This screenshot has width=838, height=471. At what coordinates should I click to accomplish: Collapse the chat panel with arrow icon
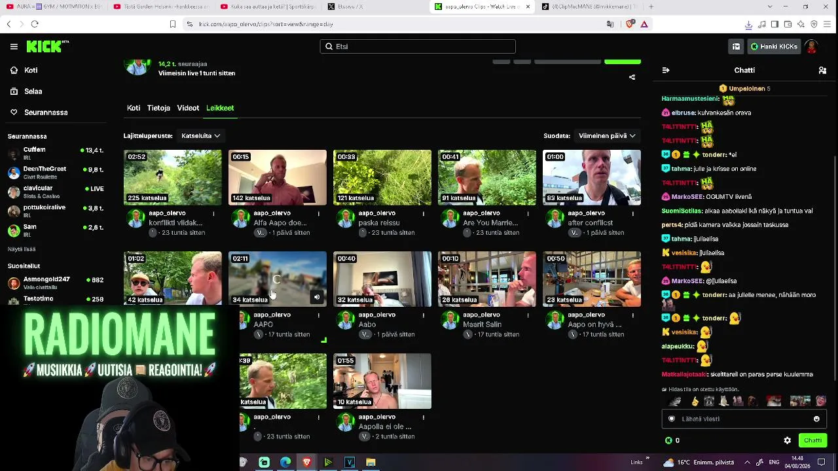[666, 70]
